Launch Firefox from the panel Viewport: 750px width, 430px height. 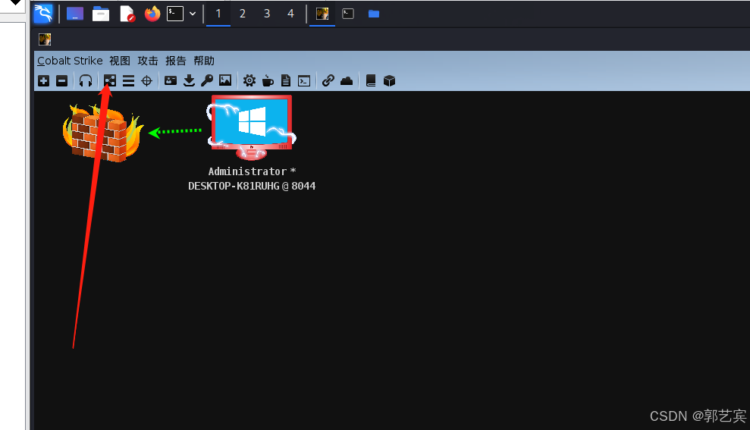pos(152,14)
